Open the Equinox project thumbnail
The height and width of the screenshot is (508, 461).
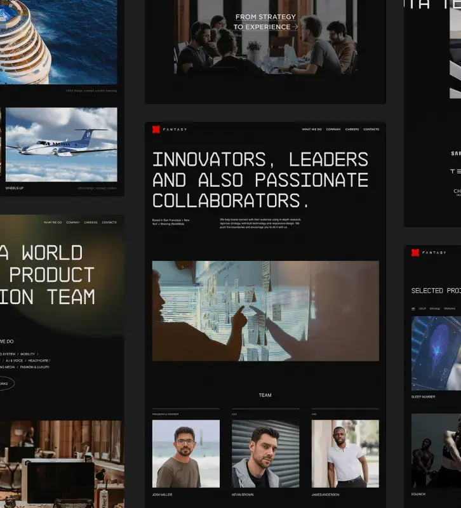pyautogui.click(x=436, y=451)
